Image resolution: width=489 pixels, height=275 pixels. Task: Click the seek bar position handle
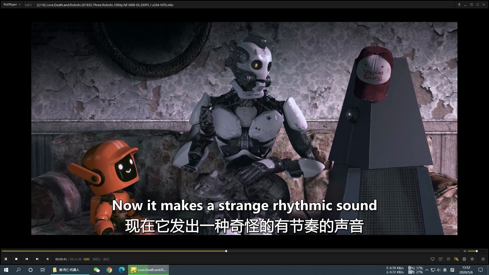click(226, 251)
